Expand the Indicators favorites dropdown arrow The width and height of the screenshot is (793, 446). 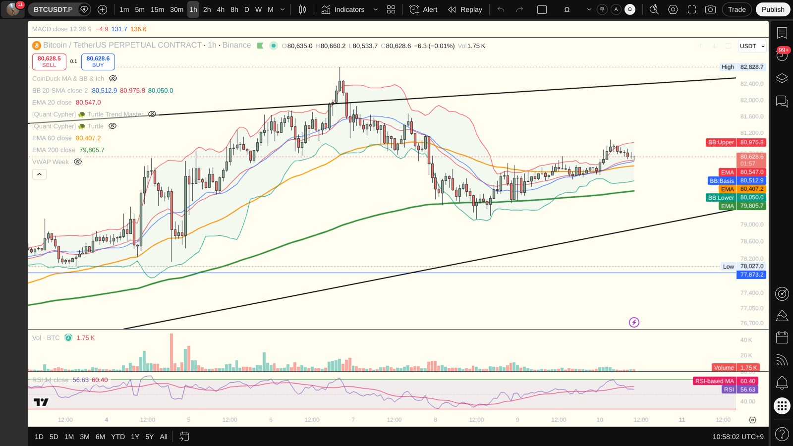click(x=375, y=9)
